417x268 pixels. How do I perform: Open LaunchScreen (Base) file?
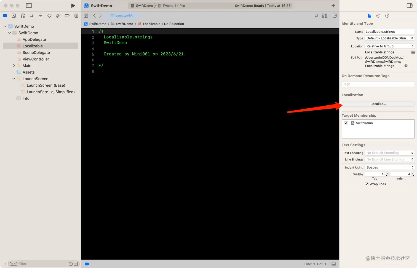tap(46, 85)
